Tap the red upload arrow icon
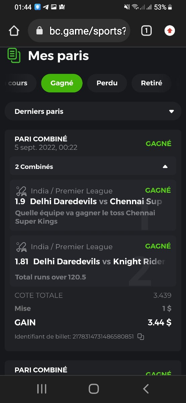The image size is (186, 403). tap(170, 31)
